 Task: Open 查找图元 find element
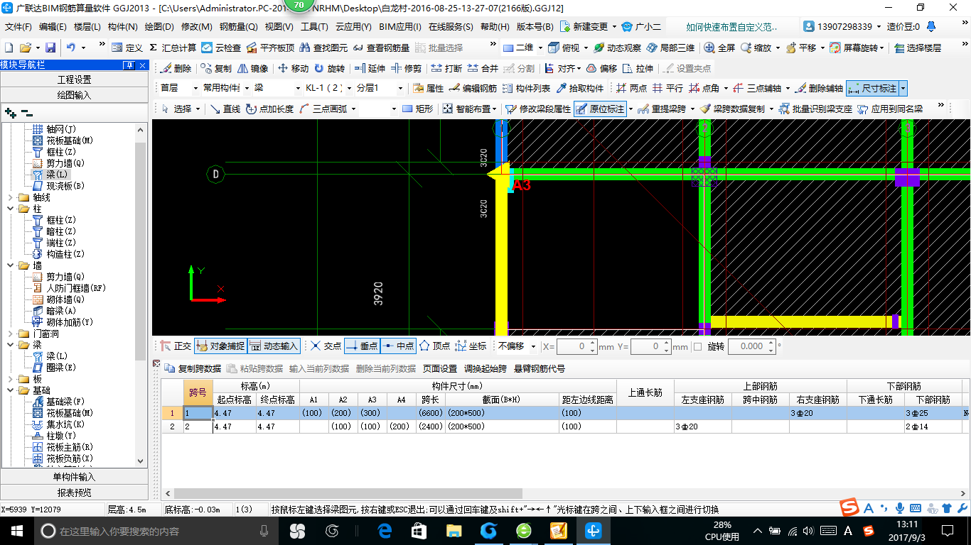(x=323, y=48)
